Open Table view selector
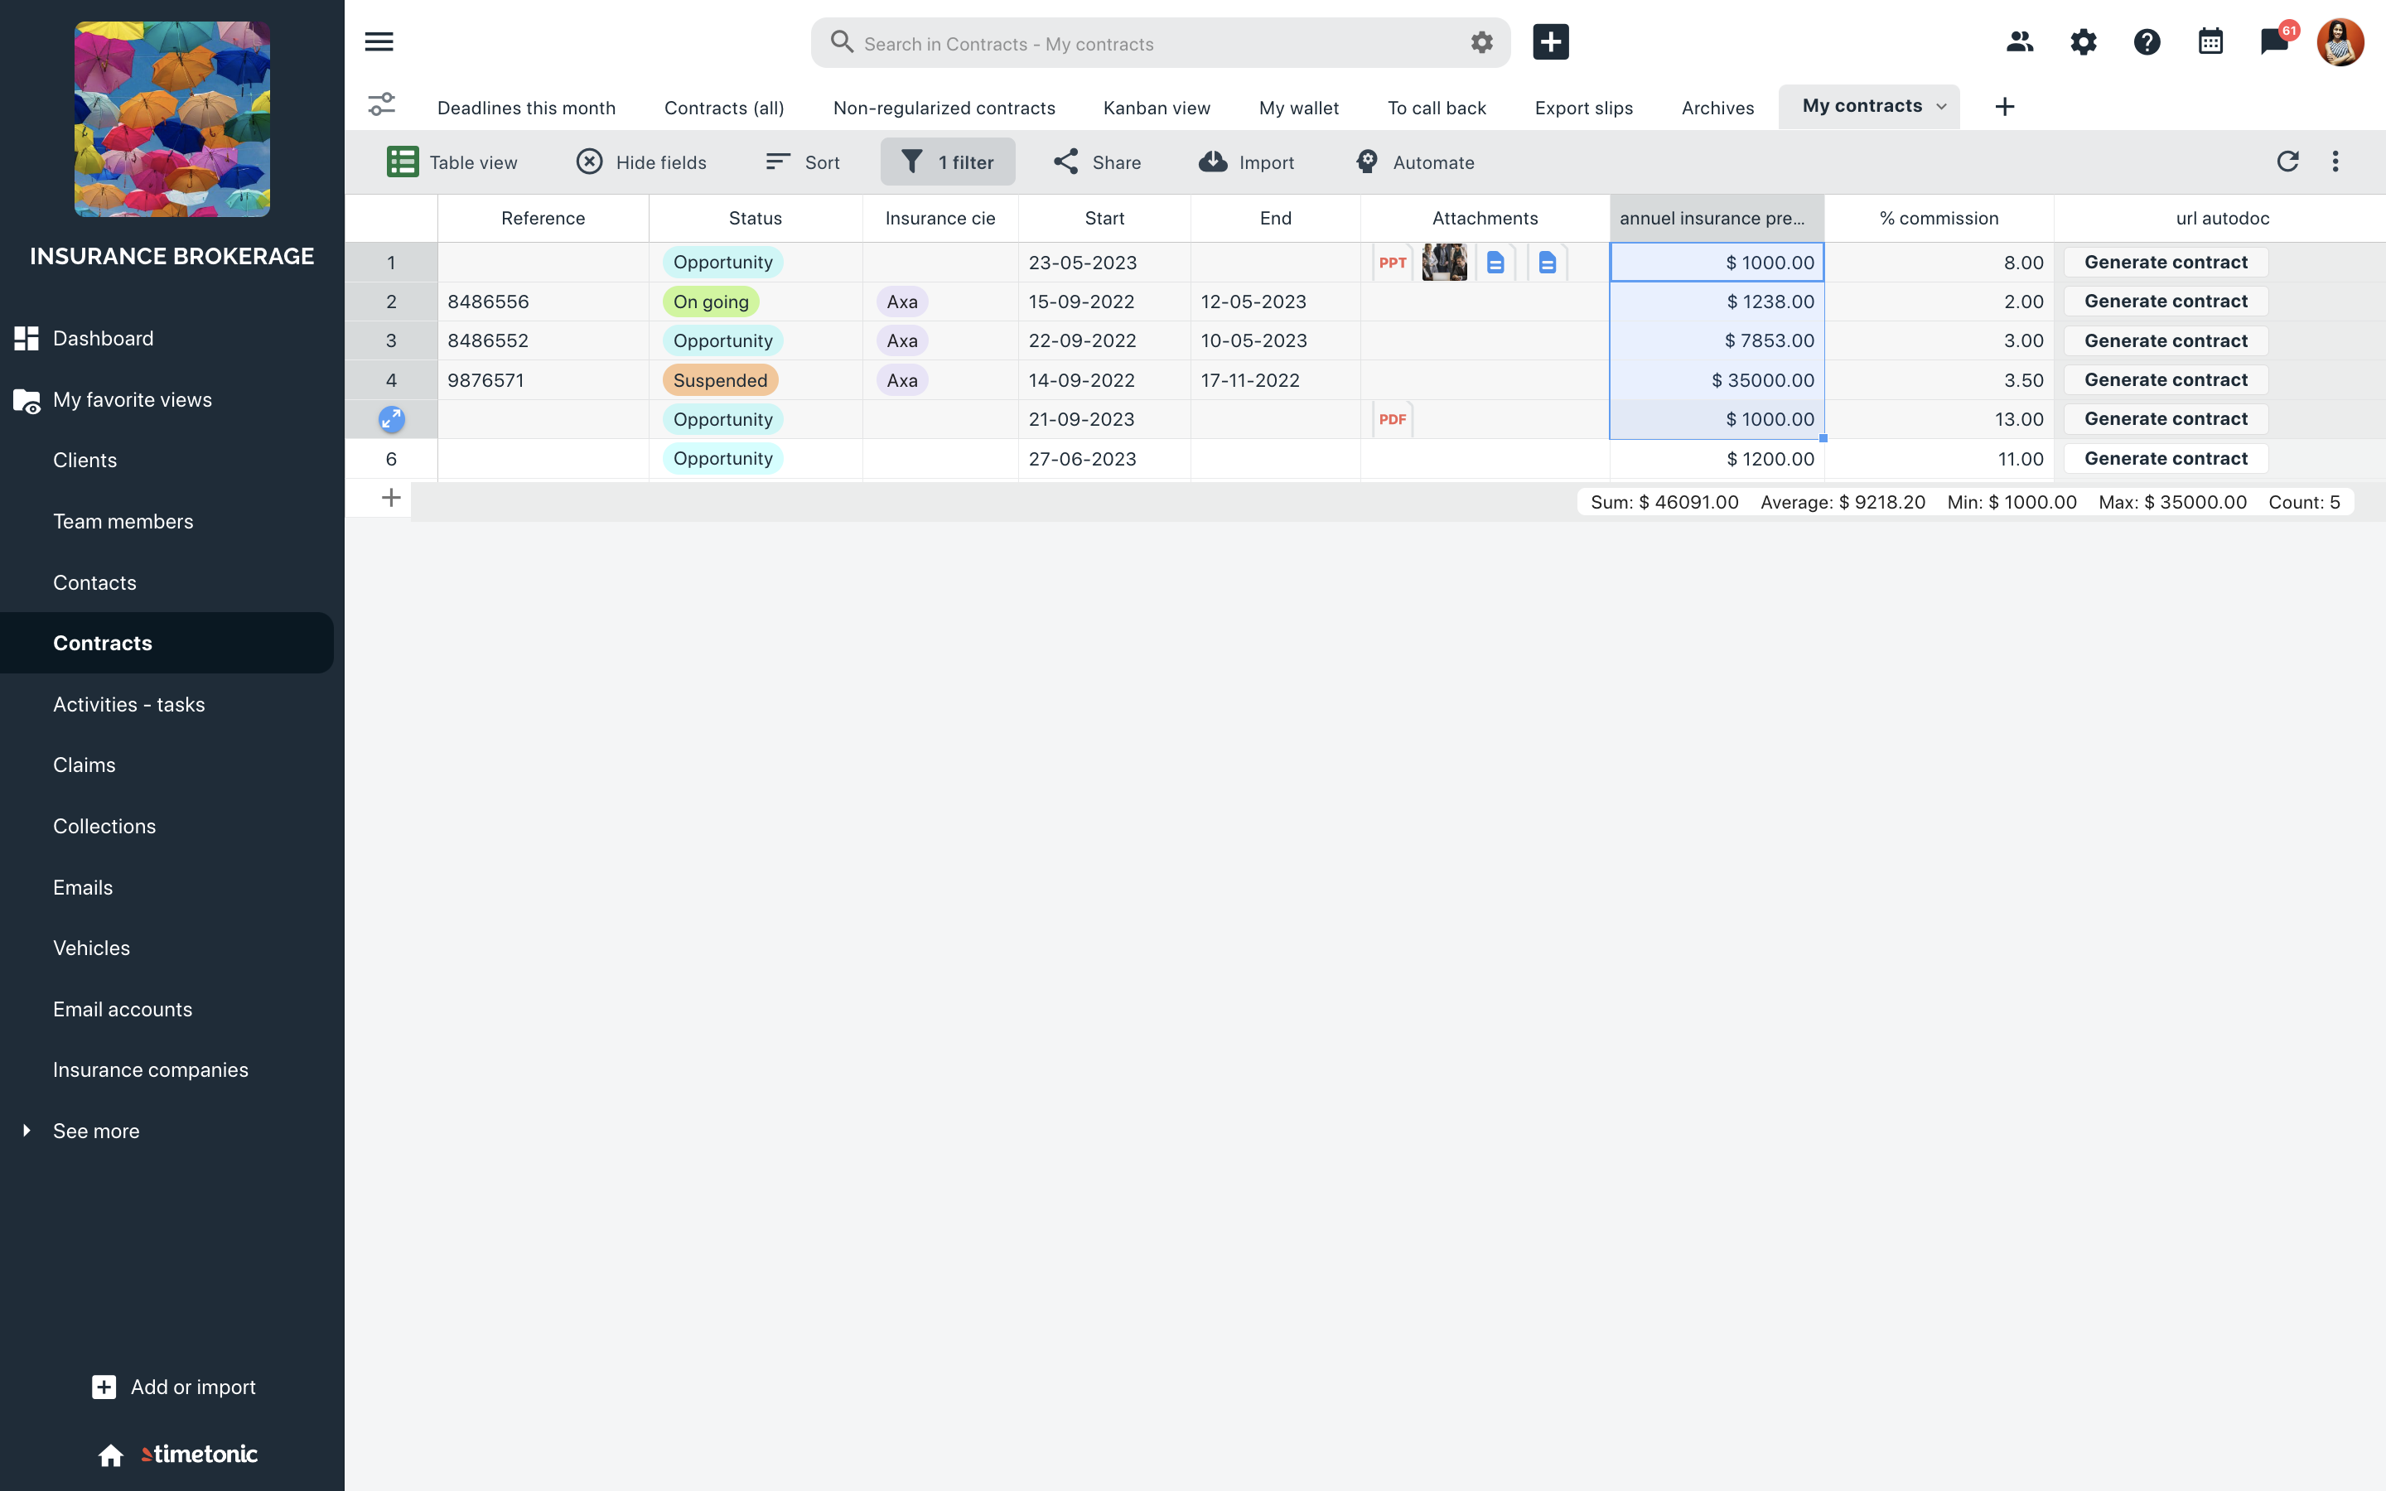The width and height of the screenshot is (2386, 1491). 452,162
